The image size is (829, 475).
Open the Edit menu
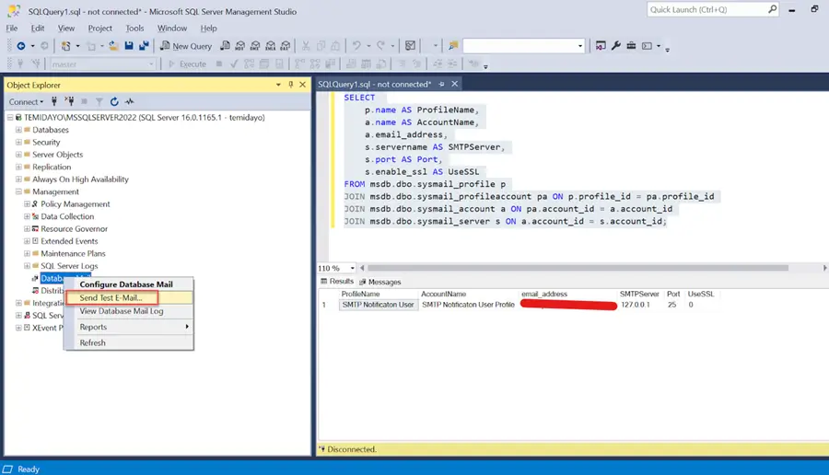pos(38,28)
